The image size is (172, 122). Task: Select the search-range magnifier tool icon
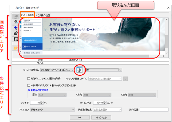[15, 22]
